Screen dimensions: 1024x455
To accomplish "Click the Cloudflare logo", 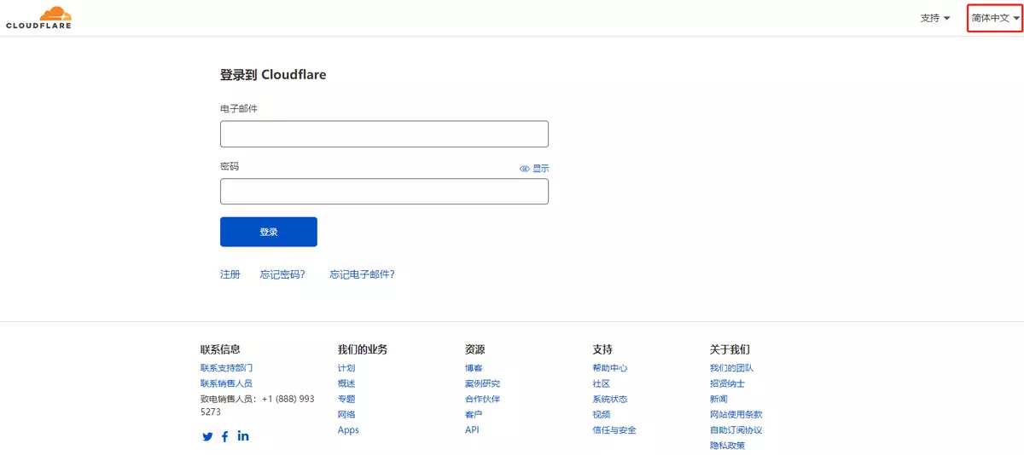I will click(x=38, y=17).
